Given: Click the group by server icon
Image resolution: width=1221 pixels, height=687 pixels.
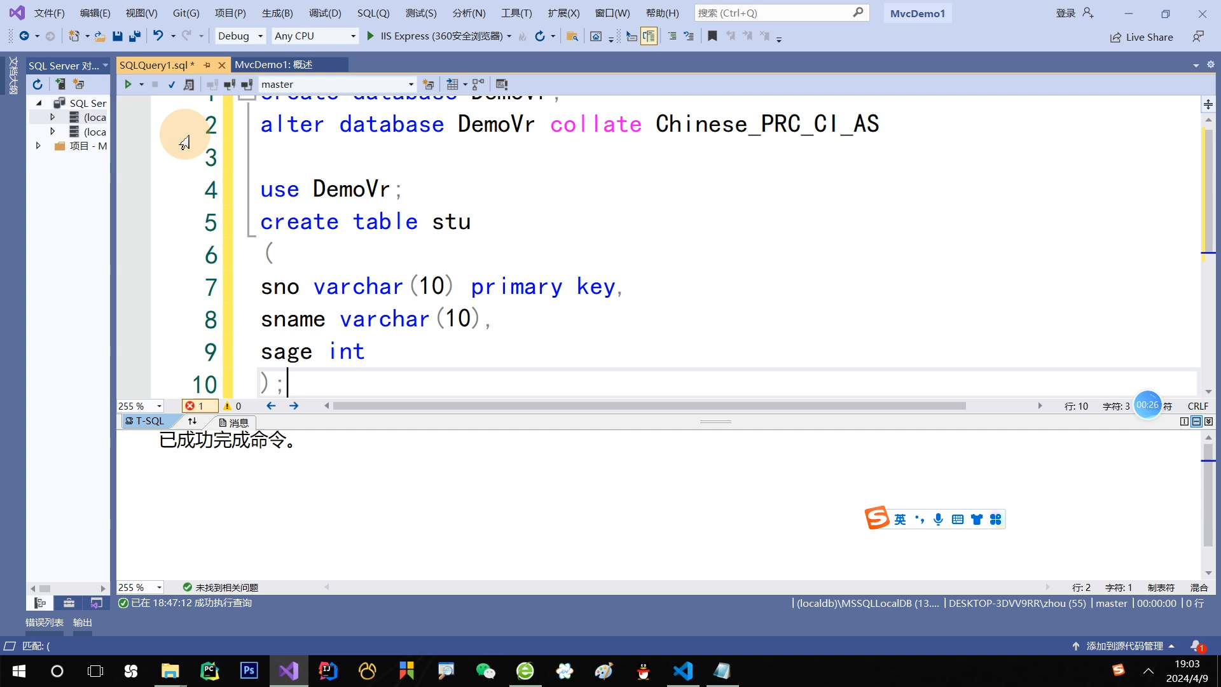Looking at the screenshot, I should (x=78, y=84).
